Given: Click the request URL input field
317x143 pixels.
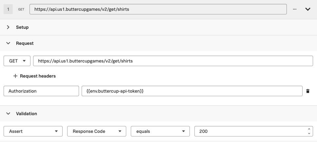Looking at the screenshot, I should click(x=173, y=61).
